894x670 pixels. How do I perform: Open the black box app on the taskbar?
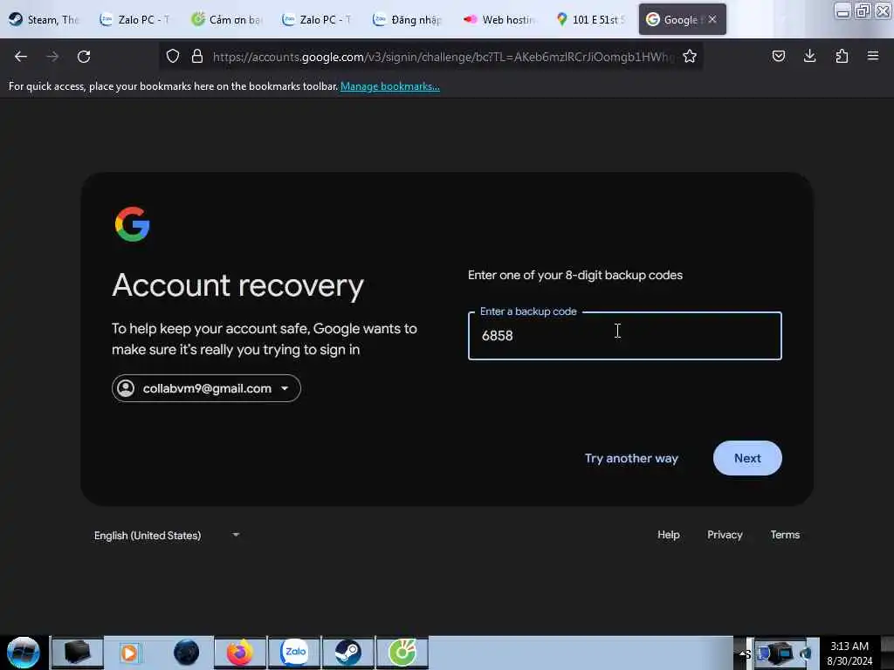[x=78, y=653]
